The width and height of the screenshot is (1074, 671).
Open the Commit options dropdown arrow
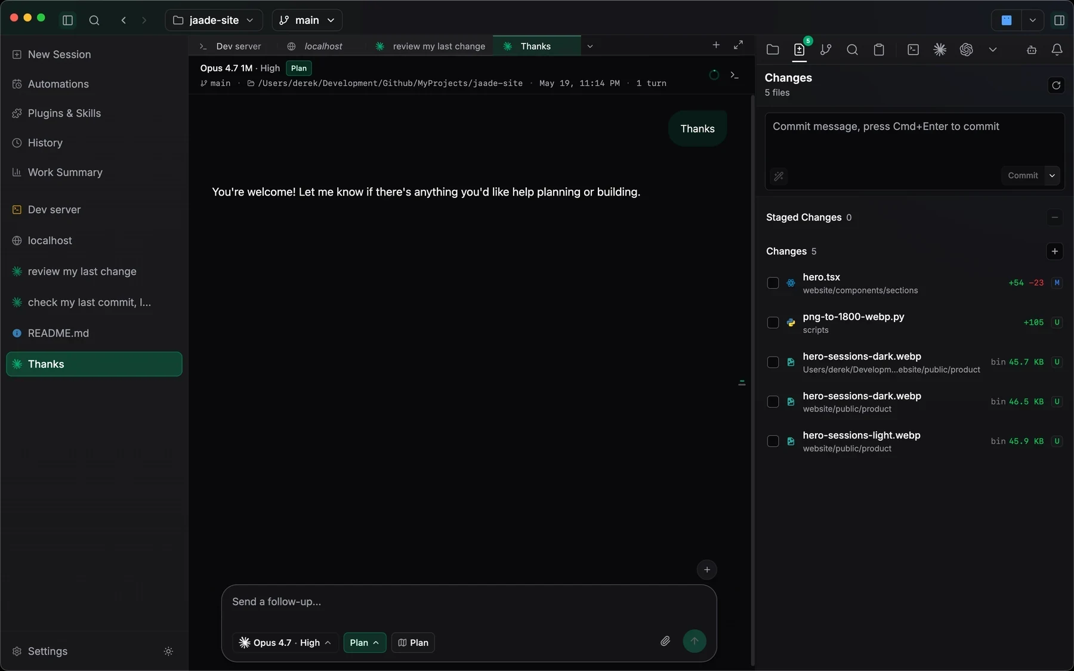pos(1052,175)
